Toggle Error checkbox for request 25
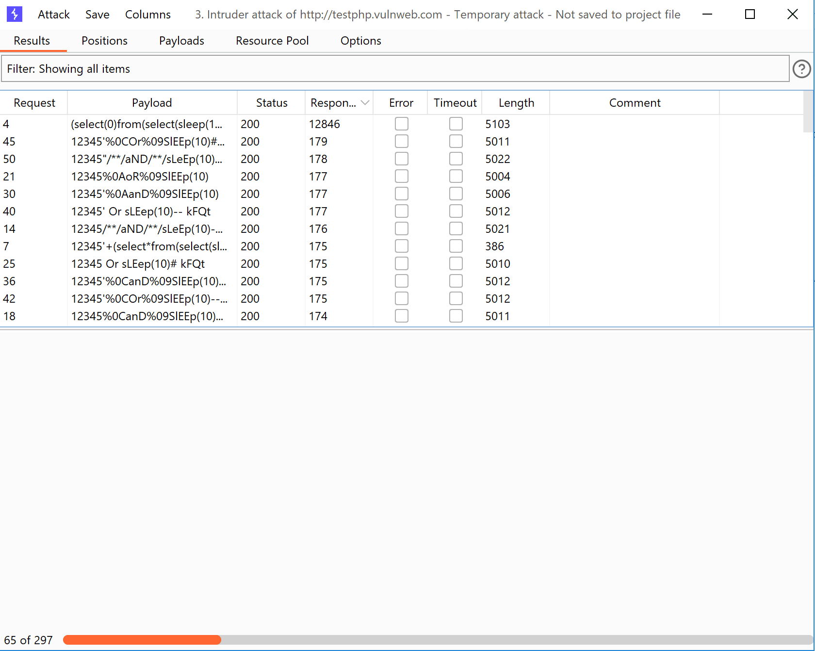 [402, 264]
